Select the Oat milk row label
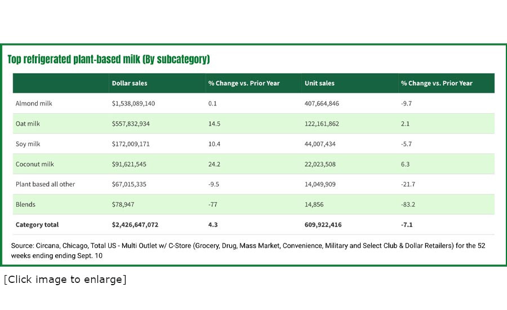 point(28,124)
